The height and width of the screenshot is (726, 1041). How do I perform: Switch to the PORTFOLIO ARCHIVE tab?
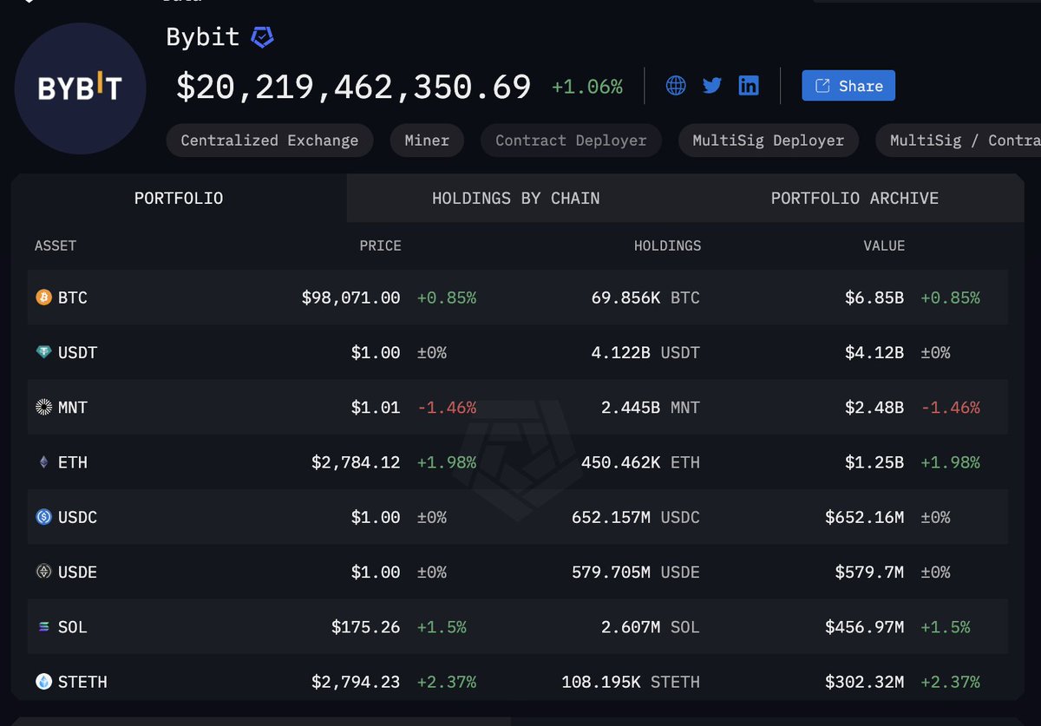854,199
